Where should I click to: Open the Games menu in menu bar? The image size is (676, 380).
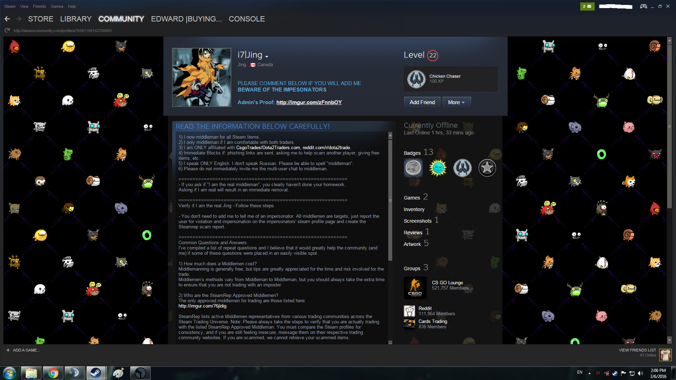57,6
